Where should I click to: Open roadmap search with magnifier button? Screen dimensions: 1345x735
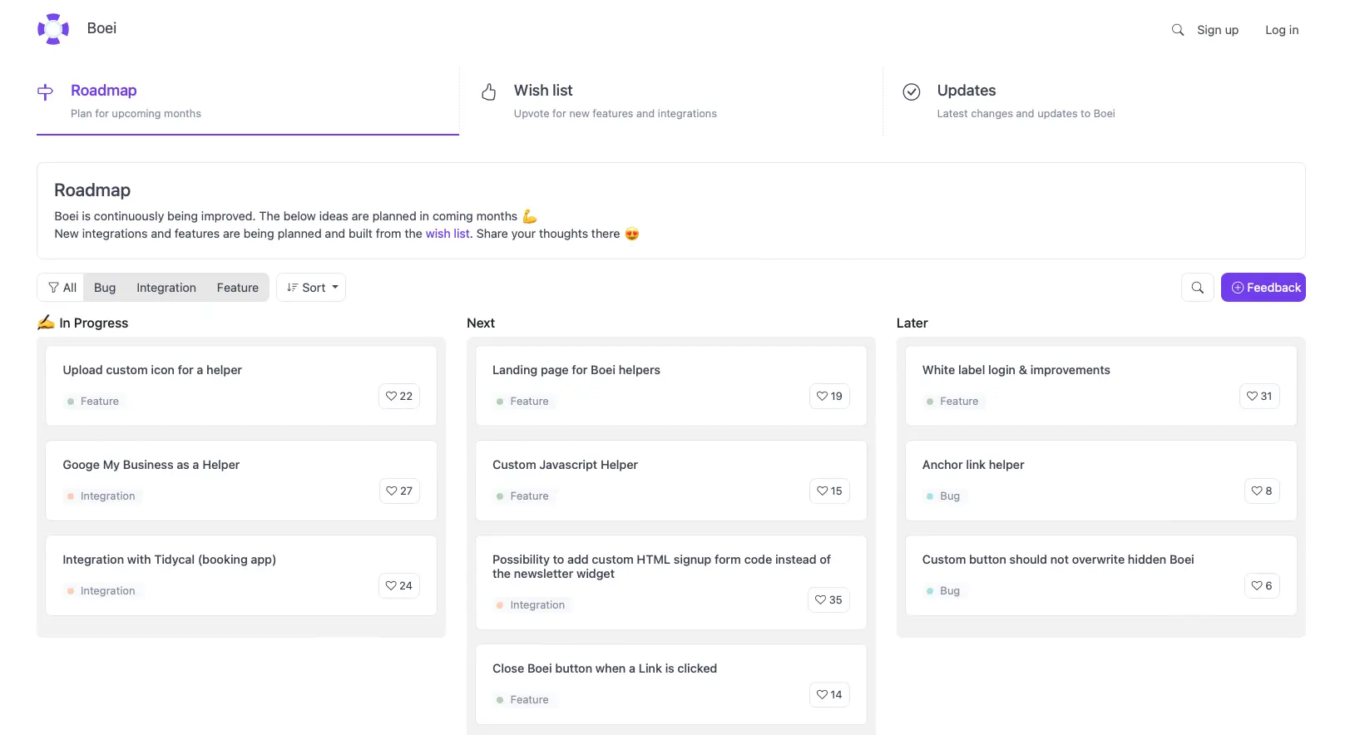[x=1198, y=288]
